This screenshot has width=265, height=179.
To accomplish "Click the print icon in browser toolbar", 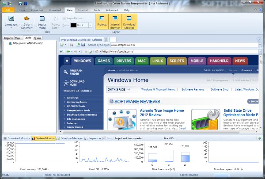I will 71,45.
